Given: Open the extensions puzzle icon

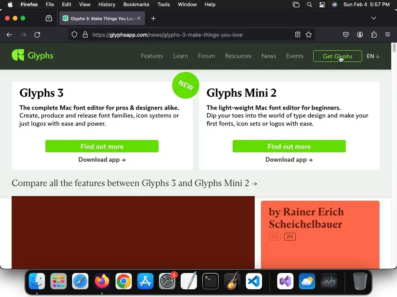Looking at the screenshot, I should (x=374, y=34).
